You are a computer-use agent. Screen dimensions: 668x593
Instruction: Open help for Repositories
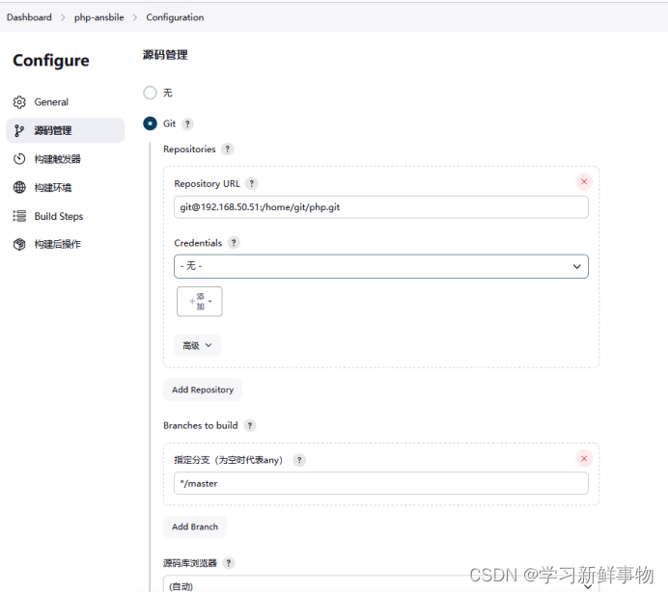click(x=228, y=149)
